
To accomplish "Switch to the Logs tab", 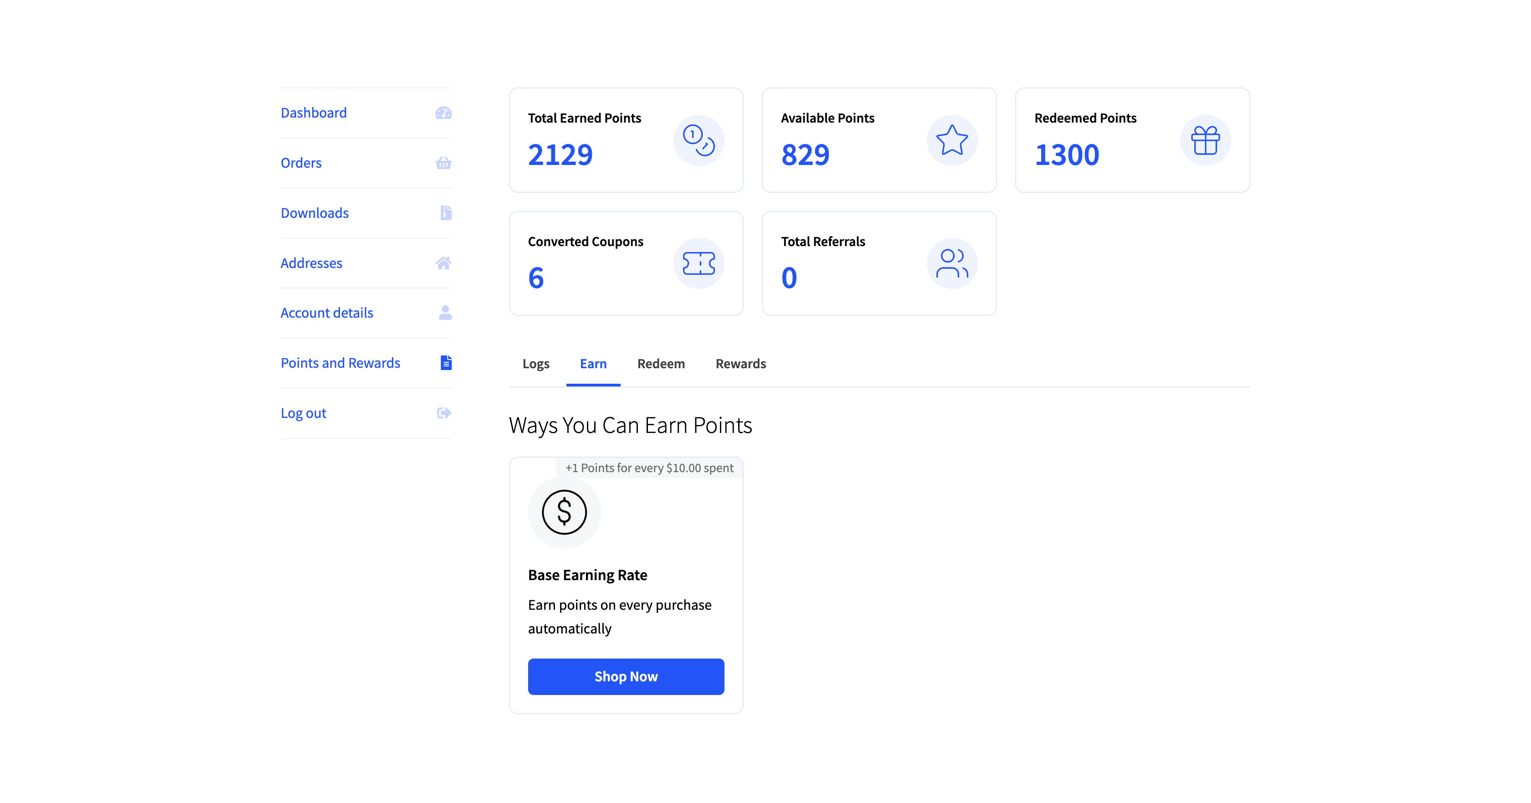I will point(535,364).
